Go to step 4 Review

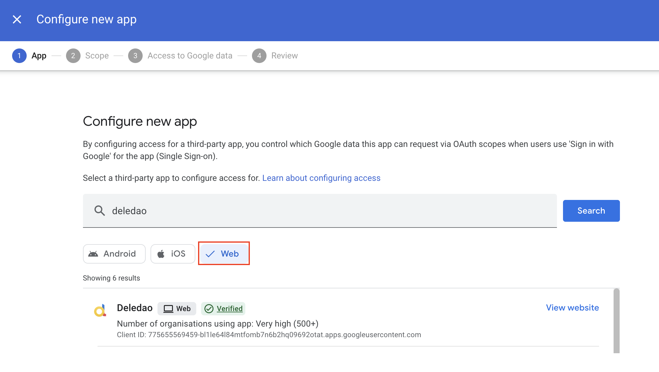point(275,56)
